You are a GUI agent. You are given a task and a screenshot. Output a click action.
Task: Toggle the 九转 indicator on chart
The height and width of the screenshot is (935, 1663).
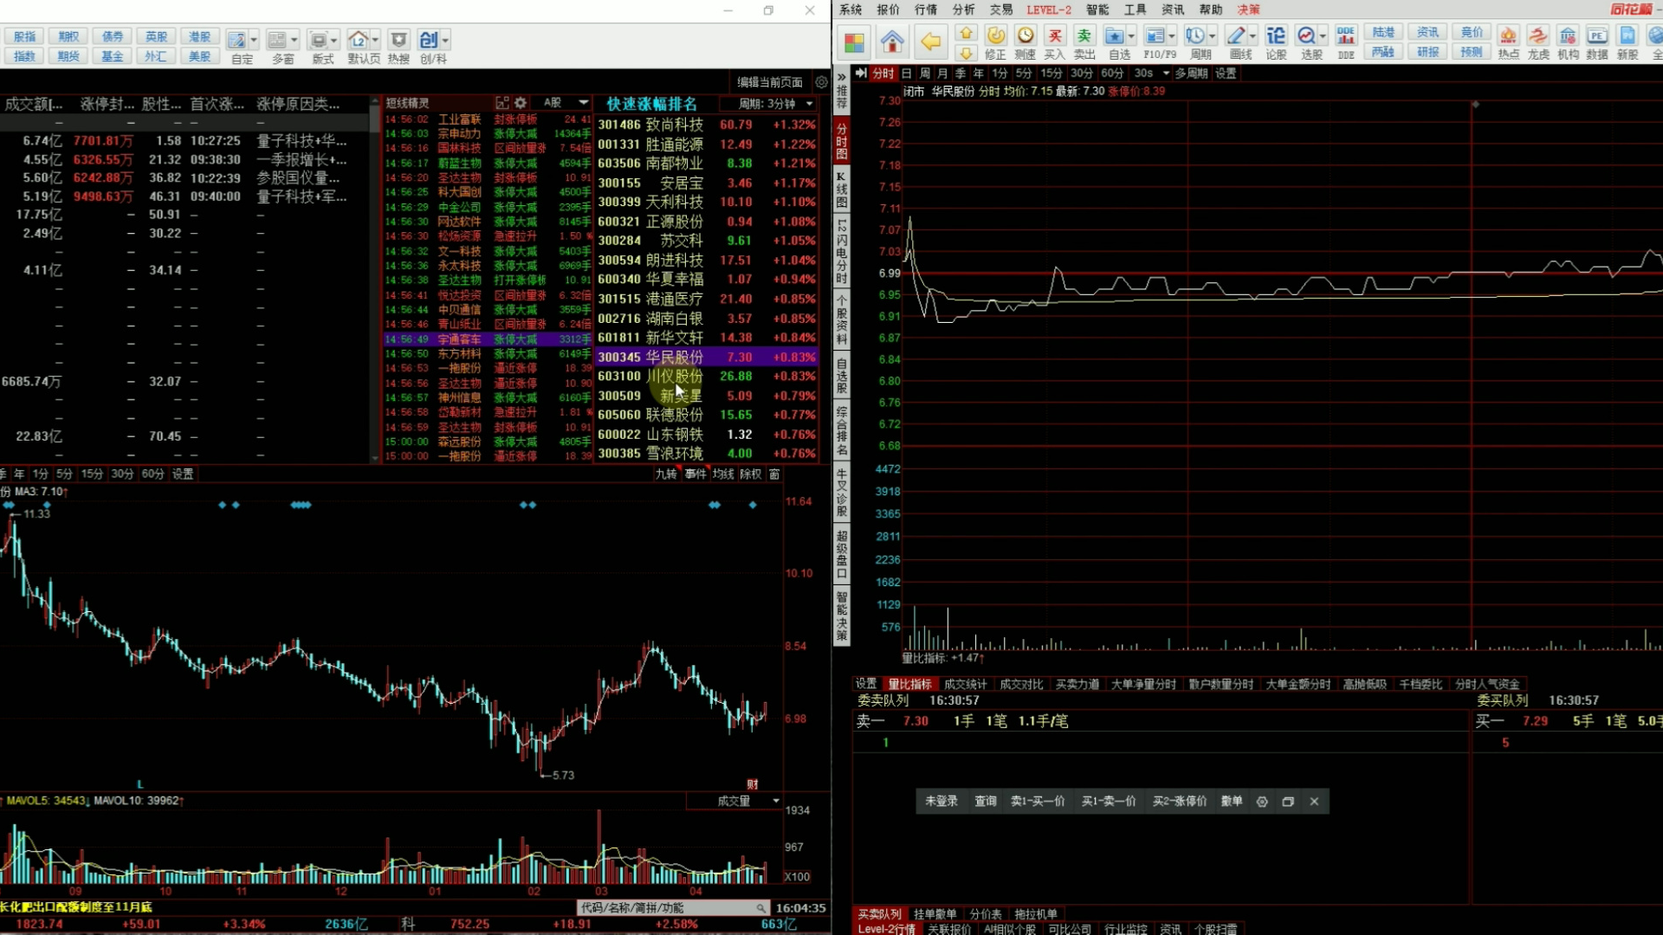(x=665, y=474)
